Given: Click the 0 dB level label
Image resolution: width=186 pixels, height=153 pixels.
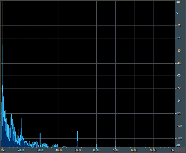Looking at the screenshot, I should tap(177, 13).
